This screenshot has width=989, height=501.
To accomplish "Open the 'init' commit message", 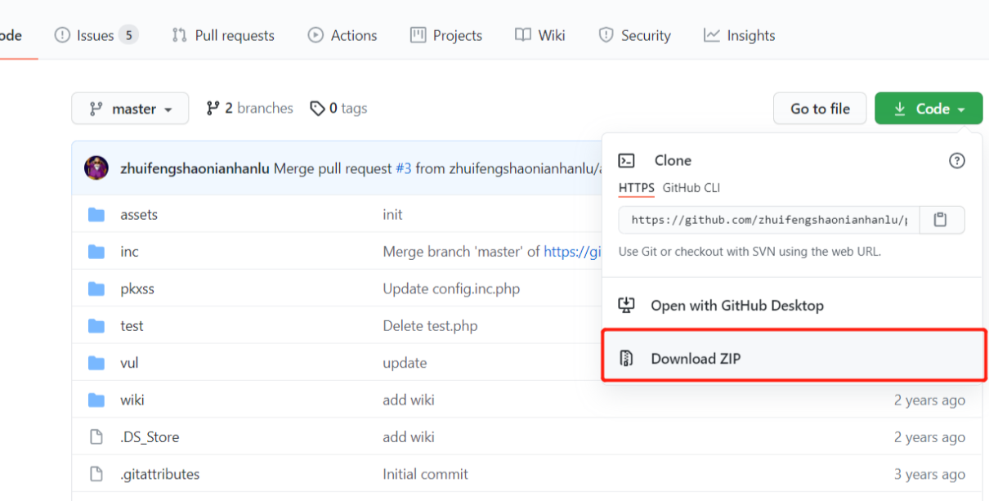I will coord(392,215).
